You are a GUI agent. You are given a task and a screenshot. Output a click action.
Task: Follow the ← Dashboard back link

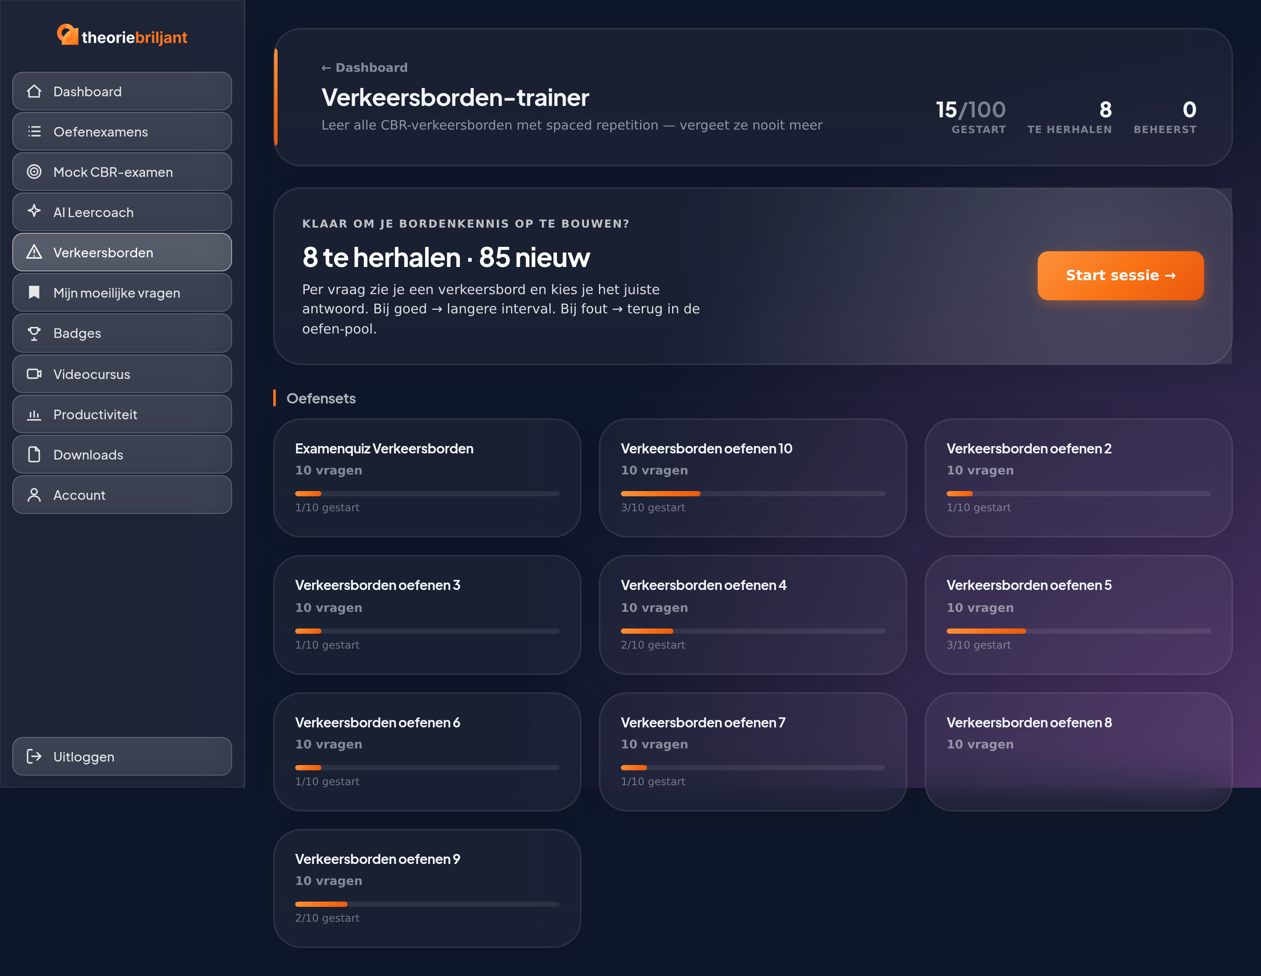point(364,67)
